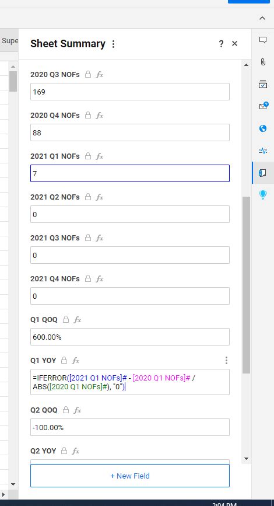Click lock icon beside 2021 Q2 NOFs
The image size is (274, 506).
(x=88, y=197)
